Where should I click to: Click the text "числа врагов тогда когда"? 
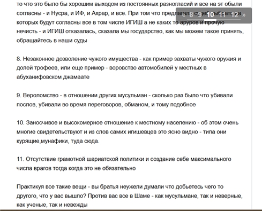[x=49, y=168]
